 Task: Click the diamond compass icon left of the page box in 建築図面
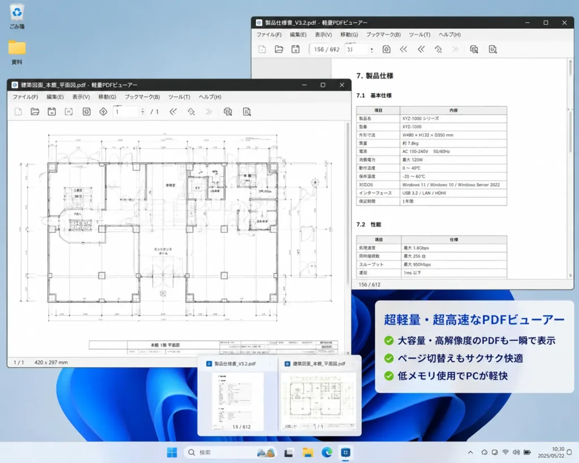click(x=103, y=111)
